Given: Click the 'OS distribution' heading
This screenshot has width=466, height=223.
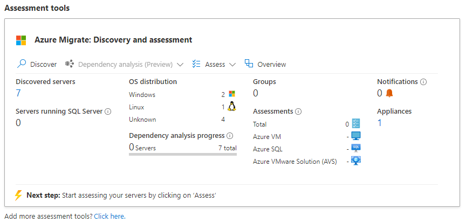Looking at the screenshot, I should (153, 82).
